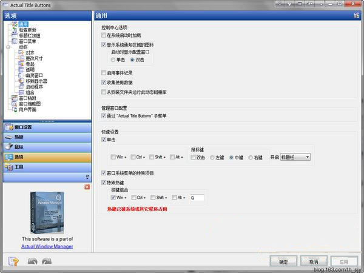This screenshot has height=273, width=364.
Task: Expand the navigation pane overflow chevron
Action: pyautogui.click(x=86, y=177)
